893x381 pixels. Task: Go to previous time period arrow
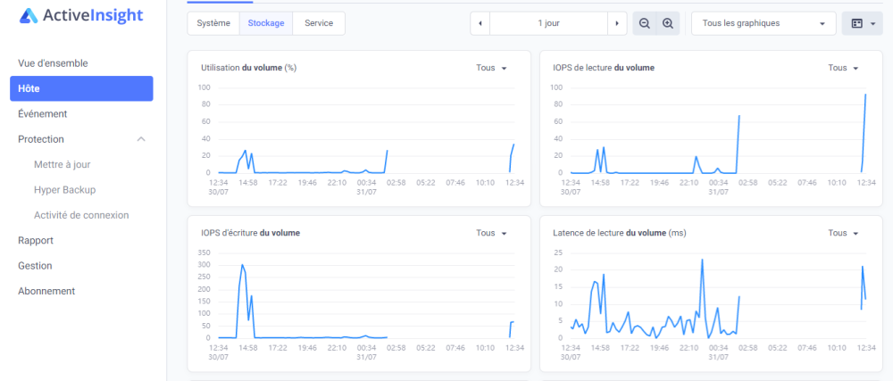480,23
